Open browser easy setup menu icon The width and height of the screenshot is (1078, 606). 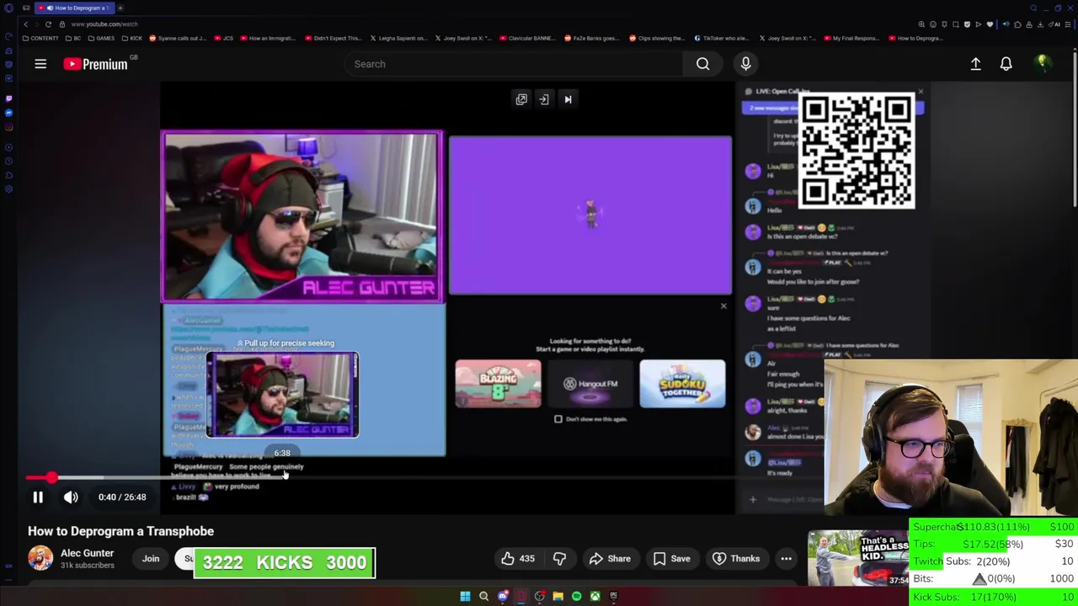(1067, 24)
